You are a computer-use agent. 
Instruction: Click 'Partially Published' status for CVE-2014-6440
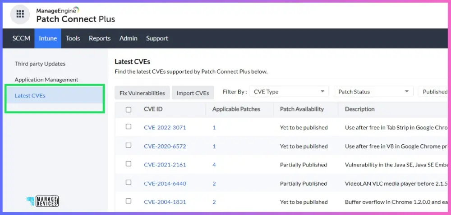[x=304, y=184]
